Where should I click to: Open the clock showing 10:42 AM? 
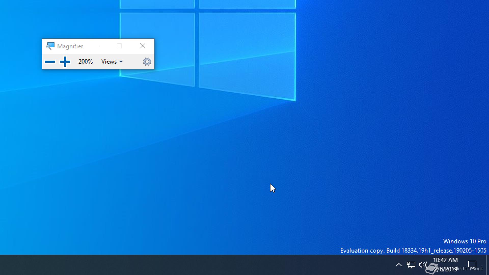445,260
